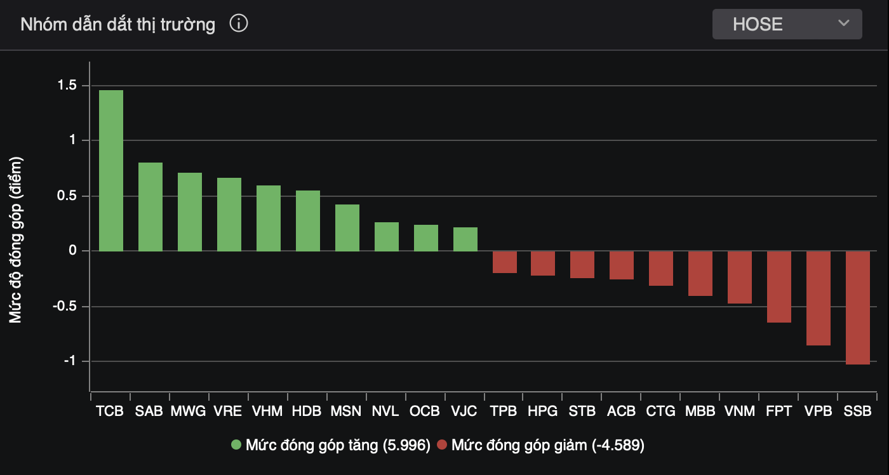Click the info icon beside Nhóm dẫn dắt thị trường
This screenshot has height=475, width=889.
click(239, 24)
